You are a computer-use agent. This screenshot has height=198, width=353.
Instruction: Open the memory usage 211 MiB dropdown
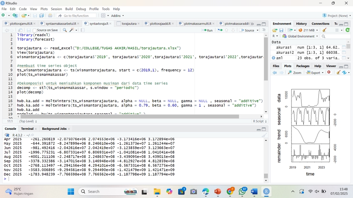pyautogui.click(x=308, y=30)
